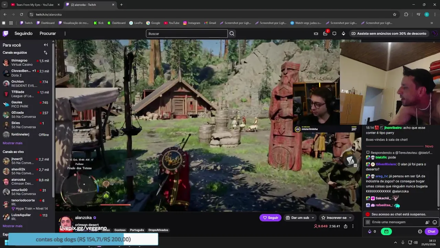Open the chat identity star badge
Screen dimensions: 440x248
(368, 222)
